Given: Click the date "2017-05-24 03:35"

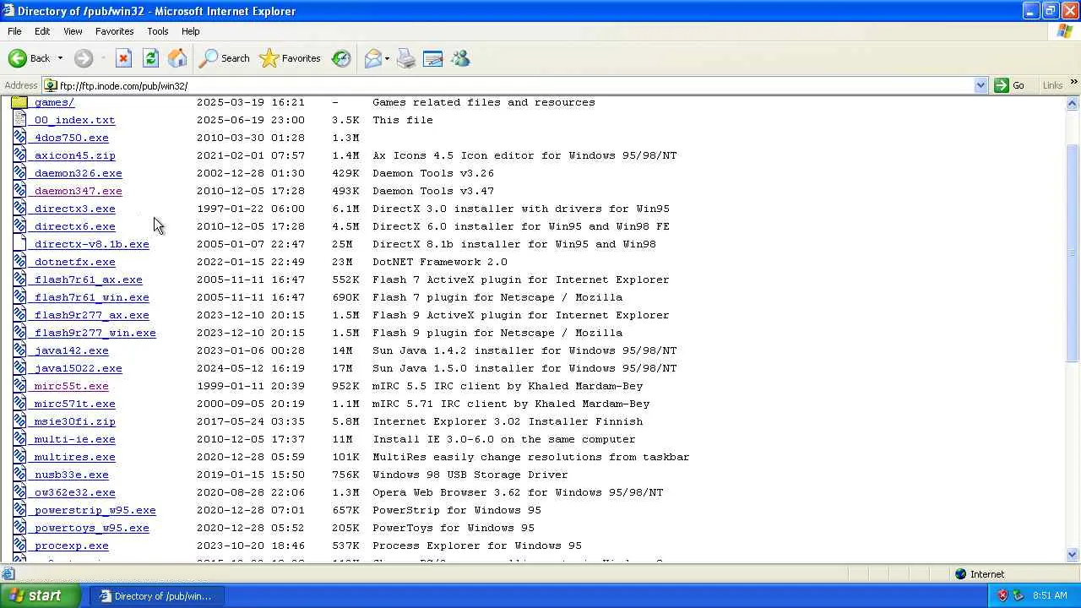Looking at the screenshot, I should 251,421.
